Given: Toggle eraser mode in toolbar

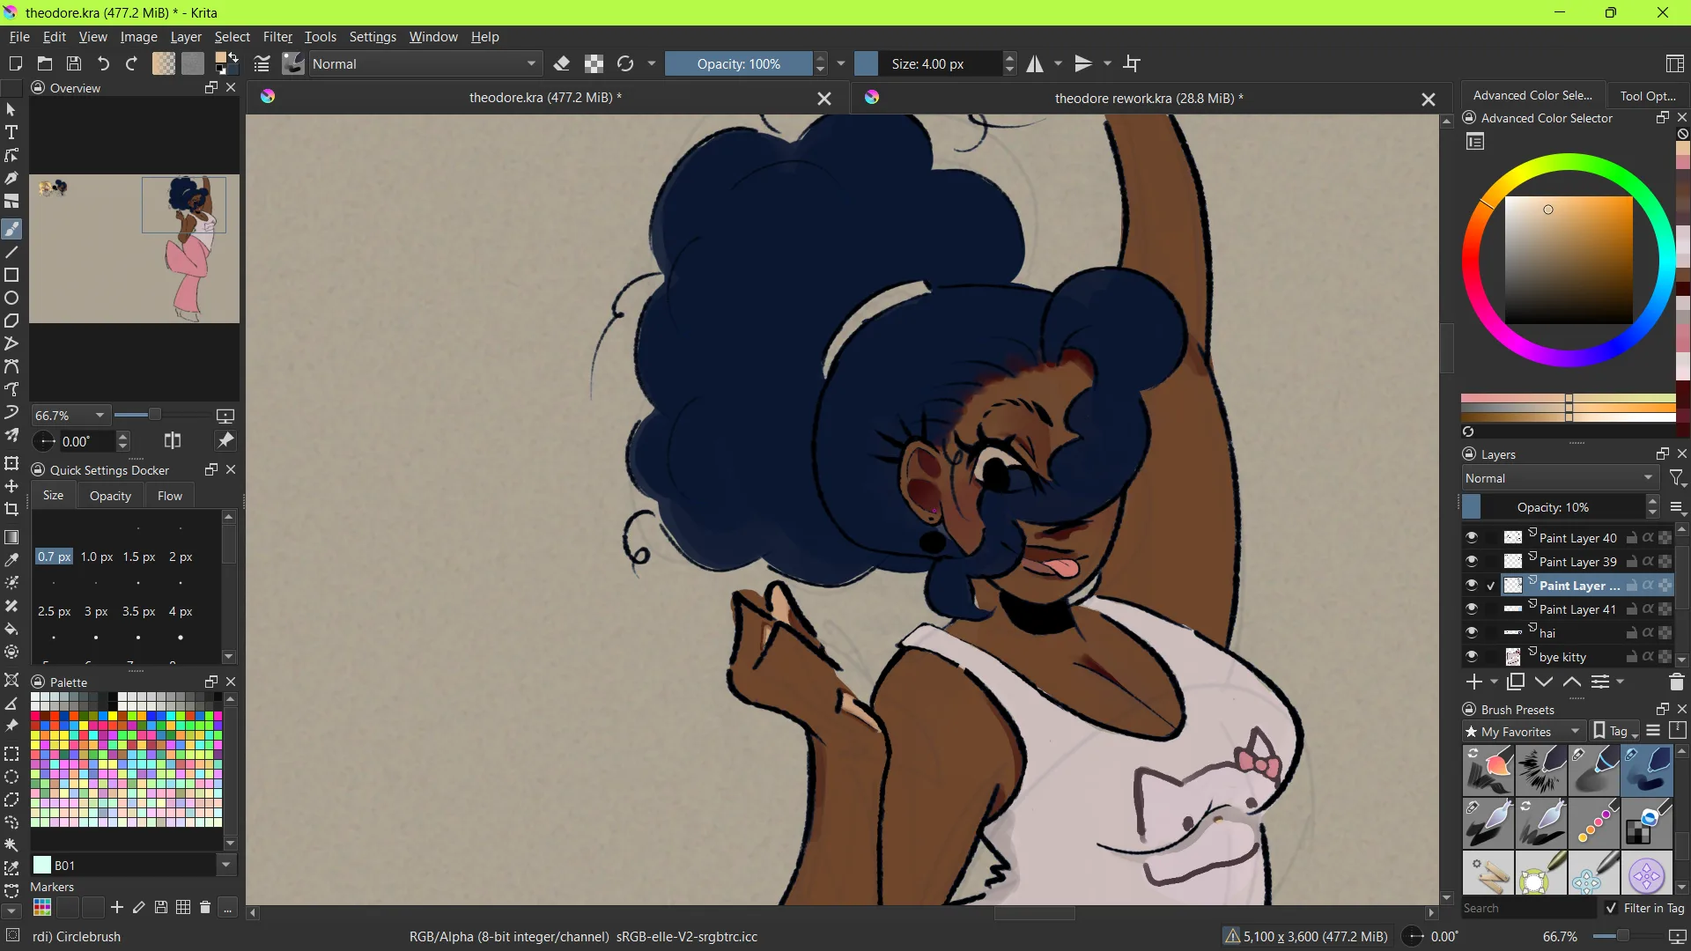Looking at the screenshot, I should (x=562, y=63).
